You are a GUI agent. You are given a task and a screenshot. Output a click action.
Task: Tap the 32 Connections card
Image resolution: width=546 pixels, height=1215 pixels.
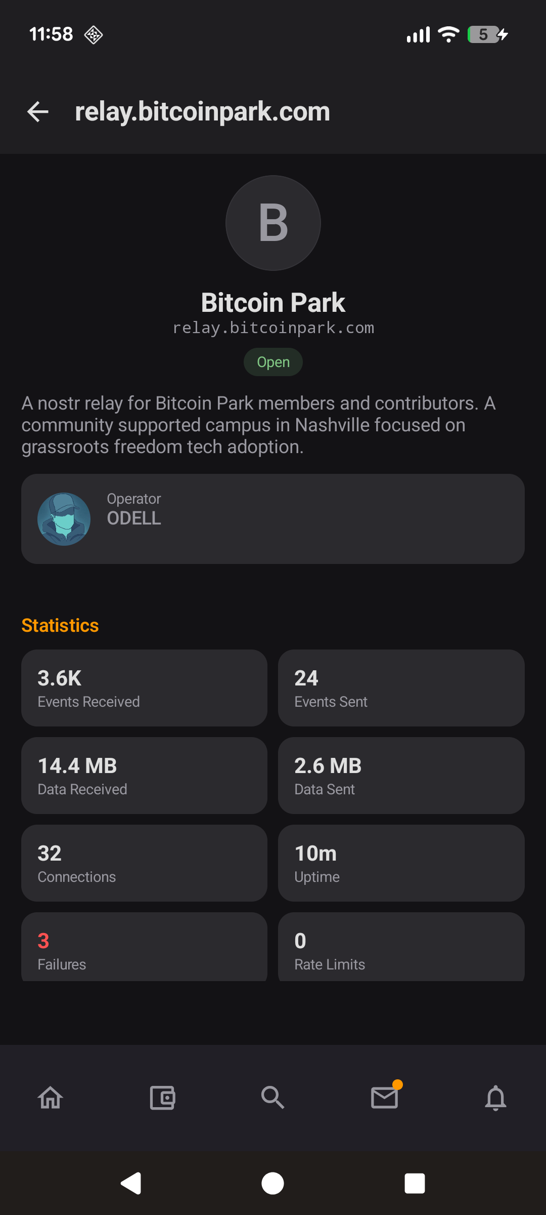tap(144, 863)
